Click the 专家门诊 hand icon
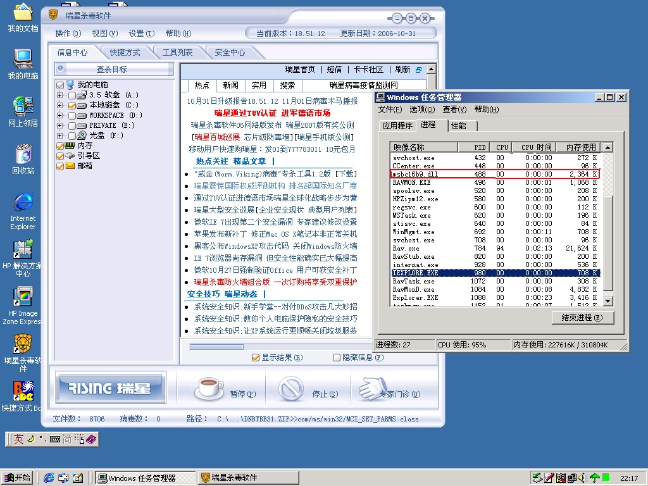 coord(373,389)
